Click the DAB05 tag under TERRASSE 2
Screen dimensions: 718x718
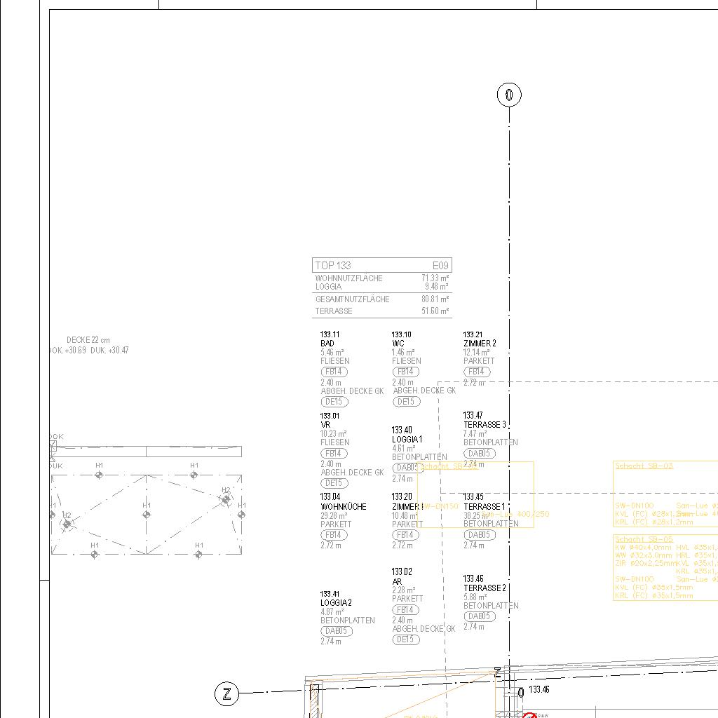[x=480, y=616]
